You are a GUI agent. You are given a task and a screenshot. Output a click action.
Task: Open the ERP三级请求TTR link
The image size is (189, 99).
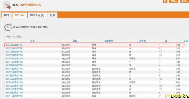(14, 76)
